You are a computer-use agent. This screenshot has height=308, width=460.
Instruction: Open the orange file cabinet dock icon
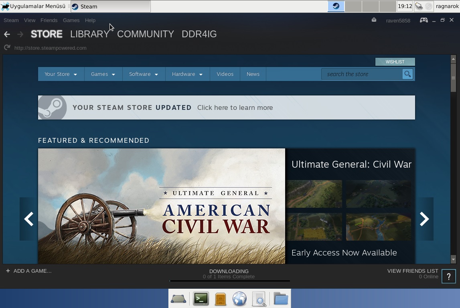(220, 299)
